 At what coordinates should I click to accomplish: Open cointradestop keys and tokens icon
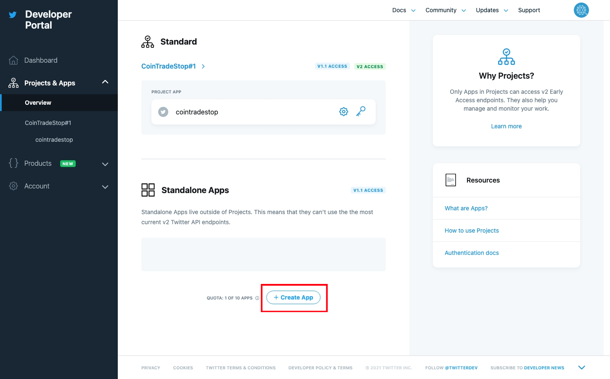pyautogui.click(x=361, y=111)
